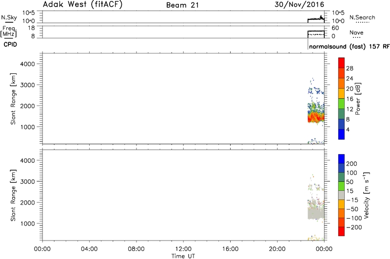Click the 'Beam 21' label
Screen dimensions: 390x259
tap(182, 5)
